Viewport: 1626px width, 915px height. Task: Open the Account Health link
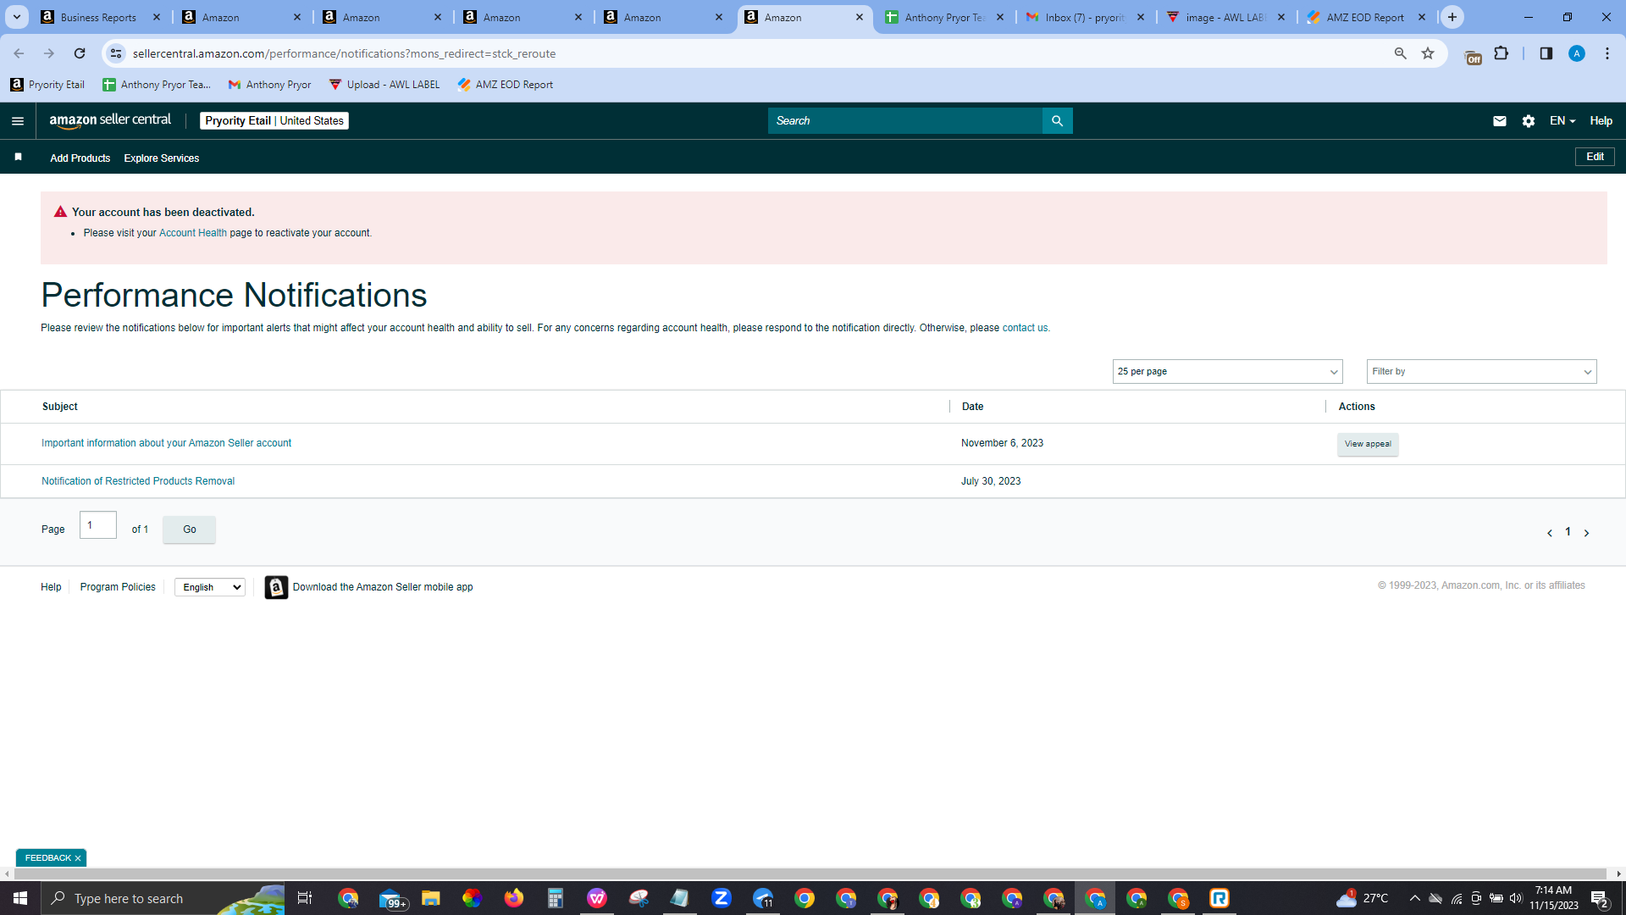coord(193,233)
